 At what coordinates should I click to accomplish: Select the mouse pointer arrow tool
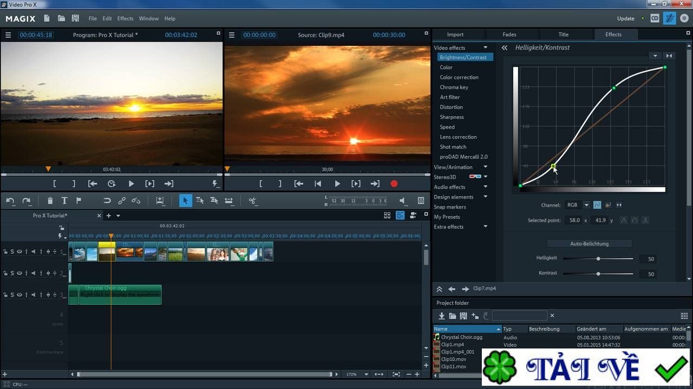(185, 200)
